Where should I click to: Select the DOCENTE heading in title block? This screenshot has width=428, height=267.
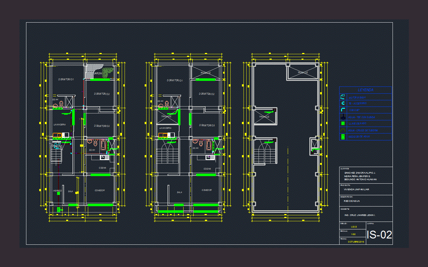pos(345,209)
